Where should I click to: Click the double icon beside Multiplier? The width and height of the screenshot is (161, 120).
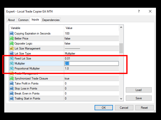(x=12, y=63)
